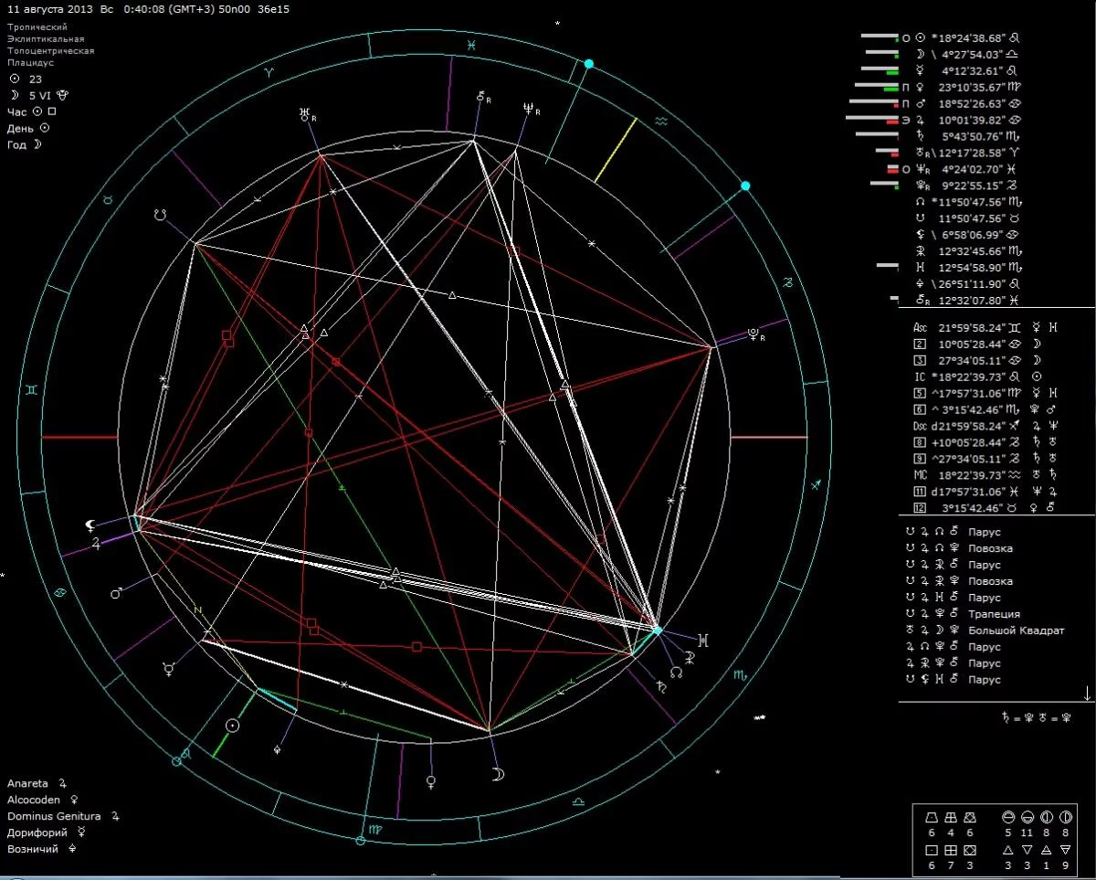The height and width of the screenshot is (880, 1096).
Task: Click the 'Возничий' label at bottom left
Action: coord(33,849)
